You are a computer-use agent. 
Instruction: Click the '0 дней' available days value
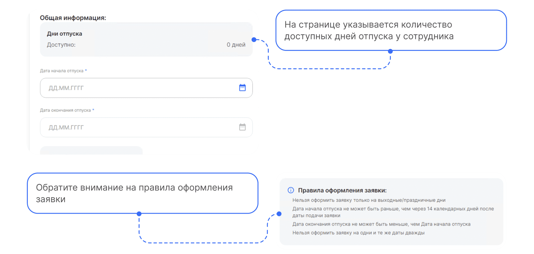236,45
